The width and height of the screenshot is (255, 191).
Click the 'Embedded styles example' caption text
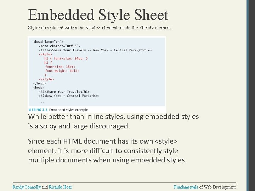(68, 110)
